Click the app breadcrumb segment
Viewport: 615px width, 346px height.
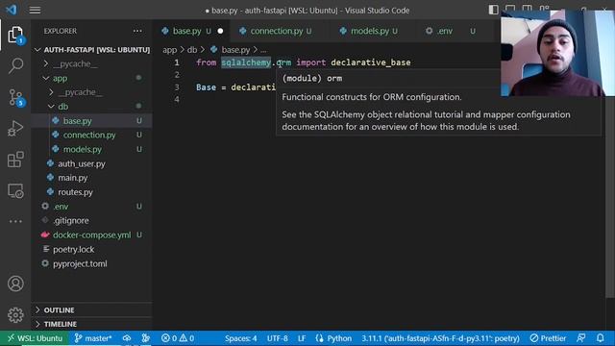169,50
